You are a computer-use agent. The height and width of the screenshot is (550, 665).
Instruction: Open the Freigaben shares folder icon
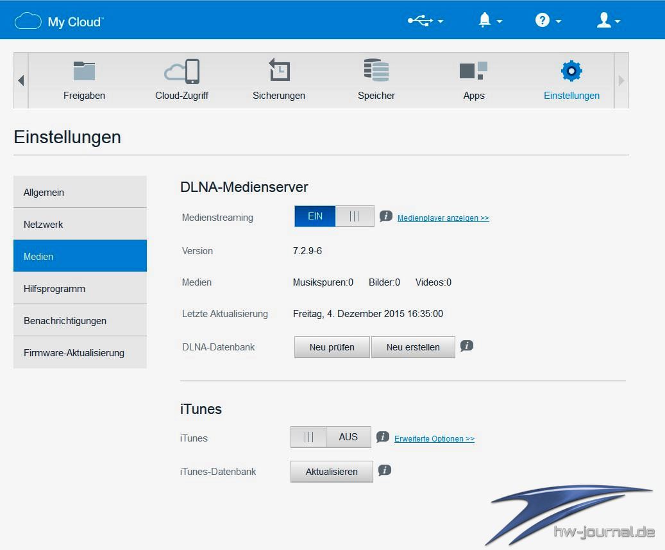tap(84, 71)
